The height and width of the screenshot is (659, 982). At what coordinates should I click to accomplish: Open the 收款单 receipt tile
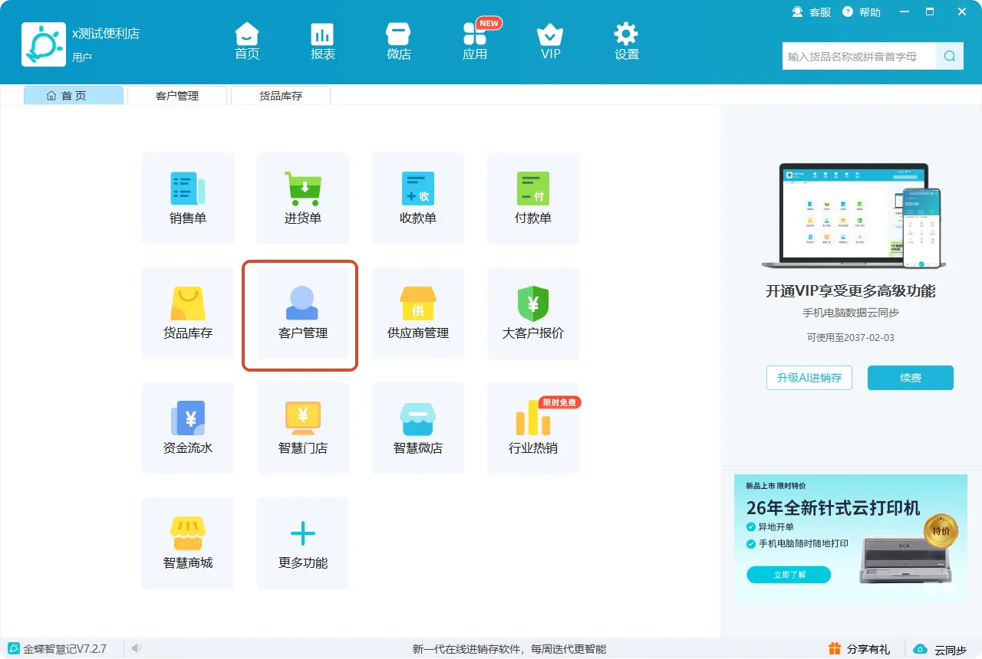(x=418, y=198)
